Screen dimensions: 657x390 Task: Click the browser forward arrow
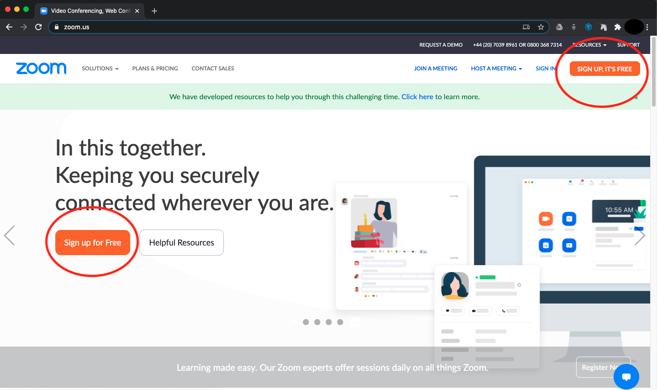click(24, 27)
